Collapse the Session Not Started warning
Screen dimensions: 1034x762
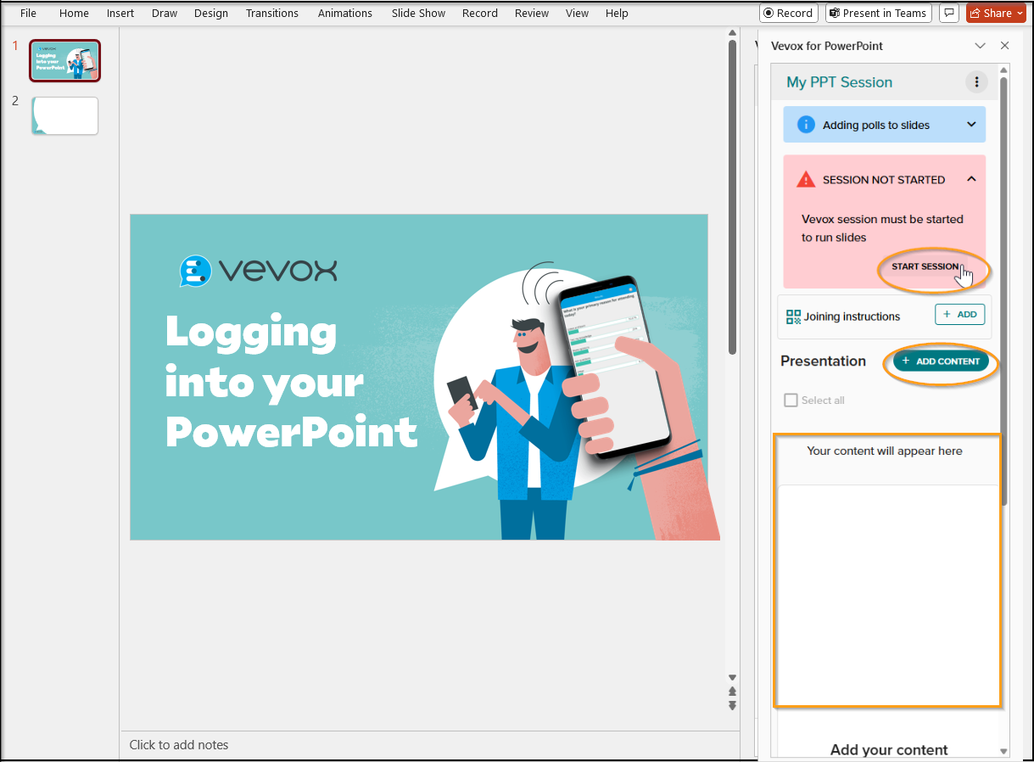[972, 179]
